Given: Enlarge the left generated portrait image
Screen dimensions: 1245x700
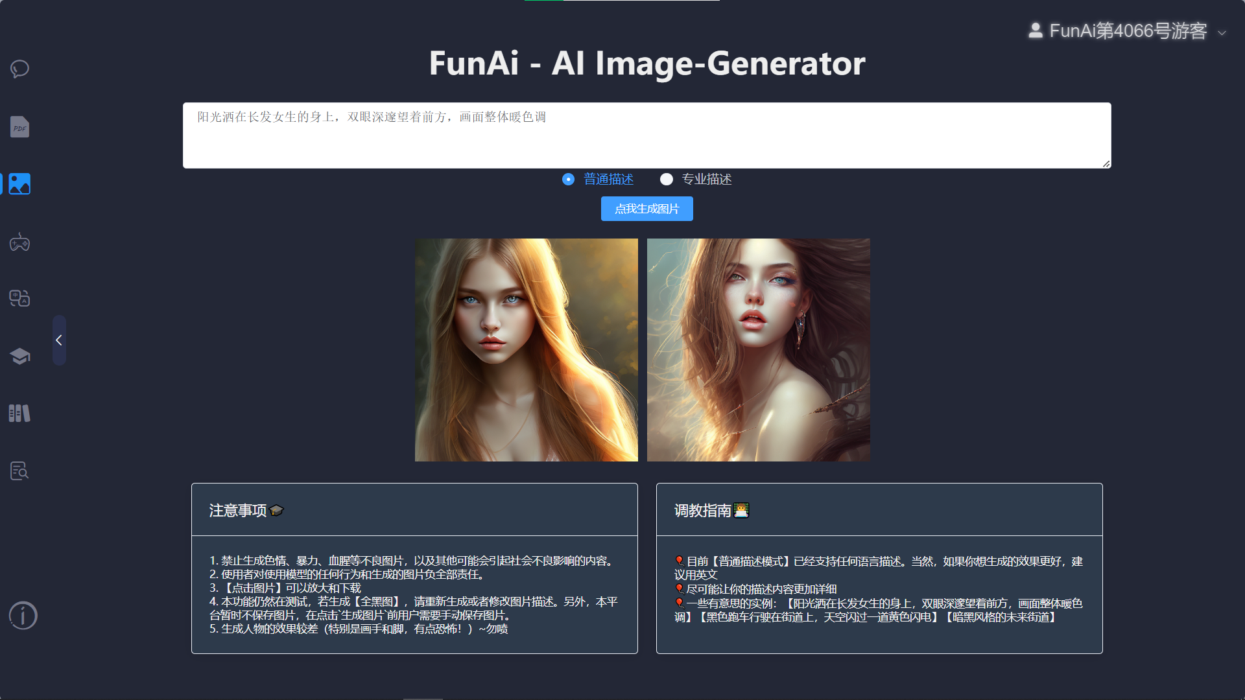Looking at the screenshot, I should [526, 350].
